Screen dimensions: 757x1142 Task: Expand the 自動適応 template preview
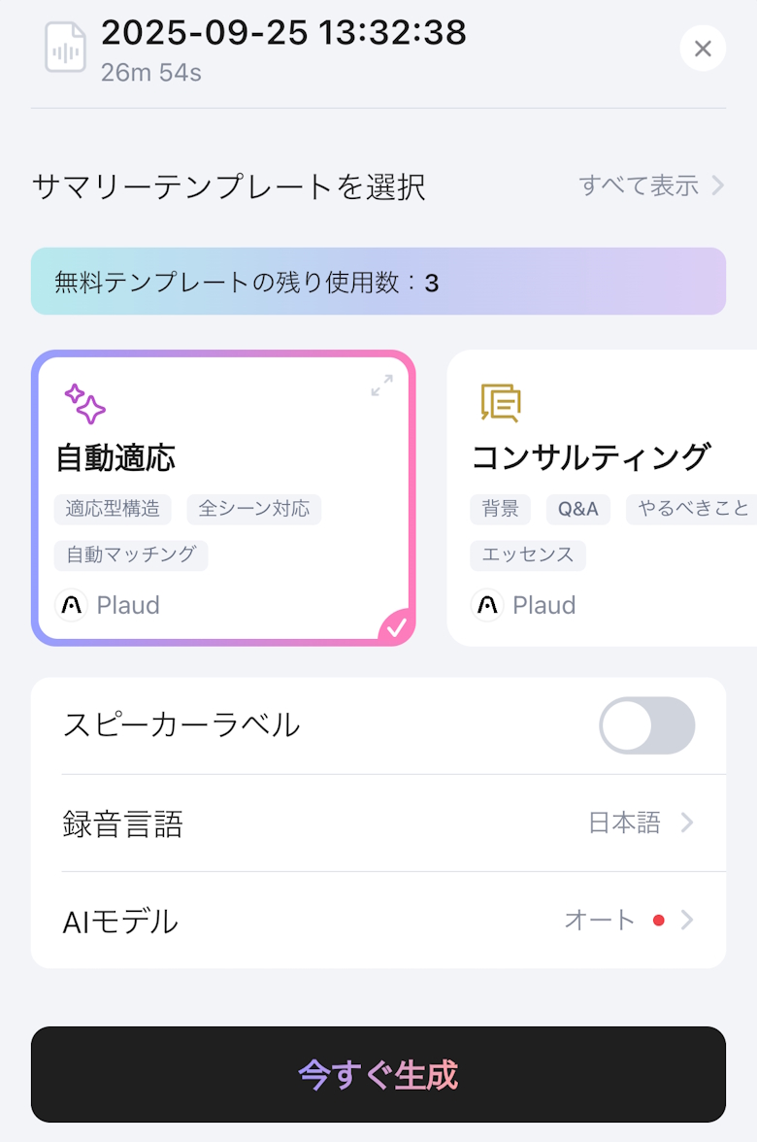click(381, 386)
